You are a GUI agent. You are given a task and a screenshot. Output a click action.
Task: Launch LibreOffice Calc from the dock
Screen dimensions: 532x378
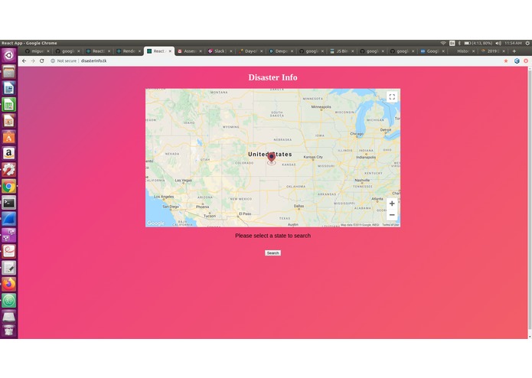(x=9, y=104)
